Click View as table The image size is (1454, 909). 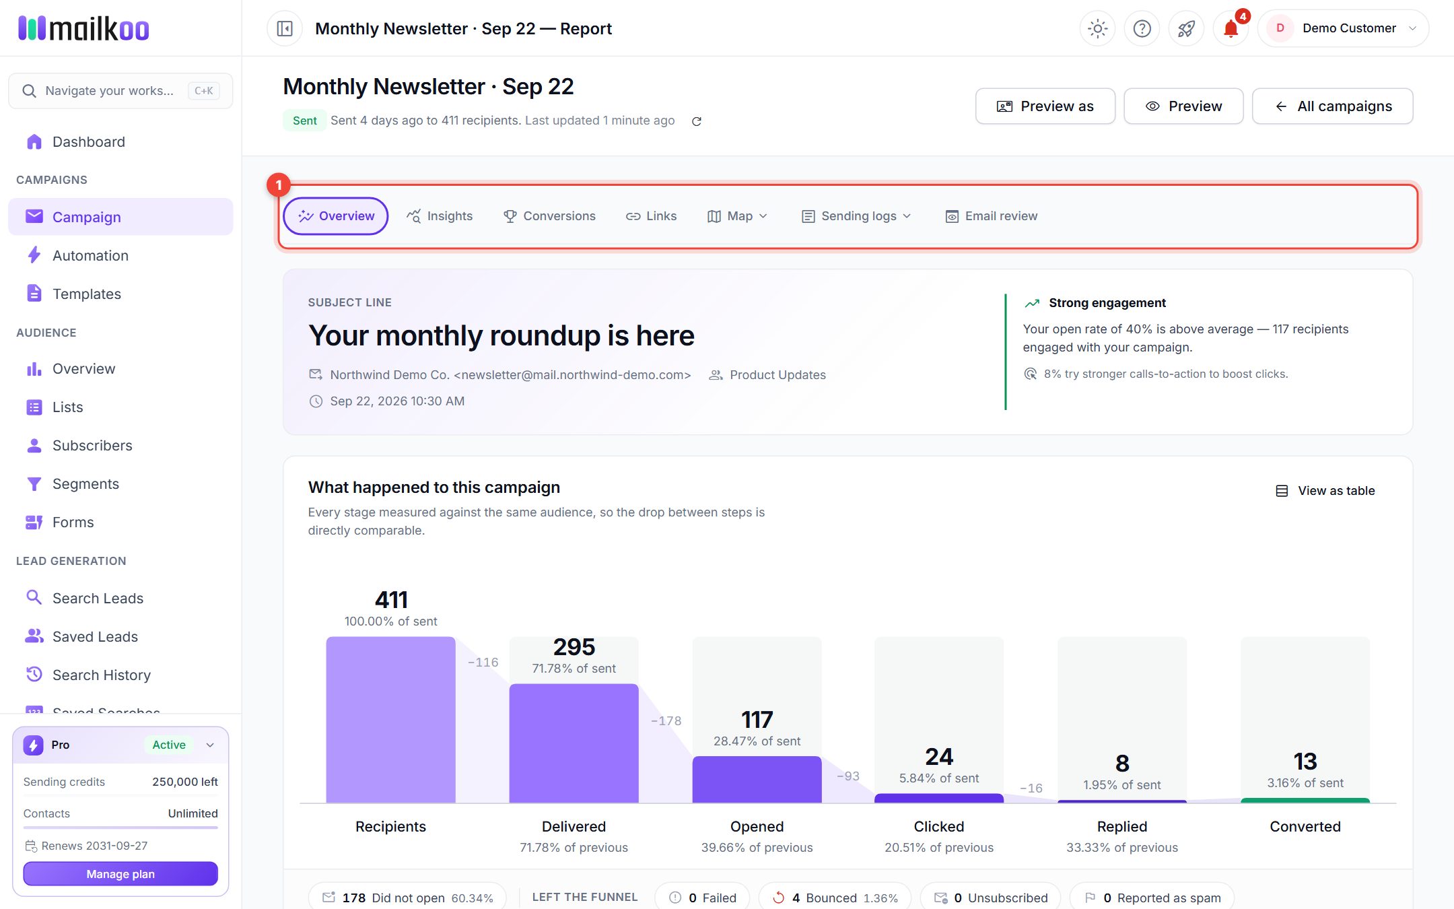click(x=1325, y=491)
